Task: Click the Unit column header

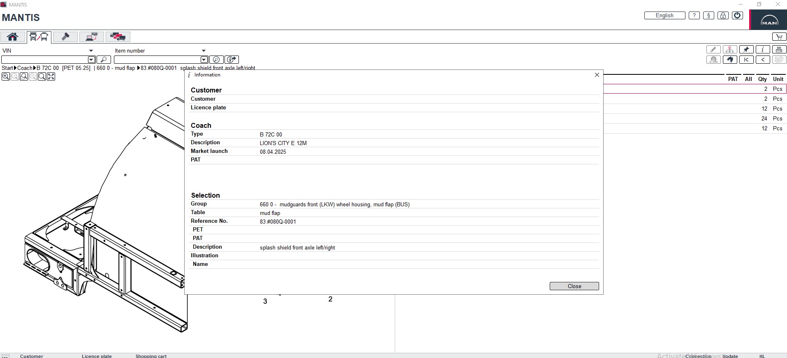Action: (x=778, y=79)
